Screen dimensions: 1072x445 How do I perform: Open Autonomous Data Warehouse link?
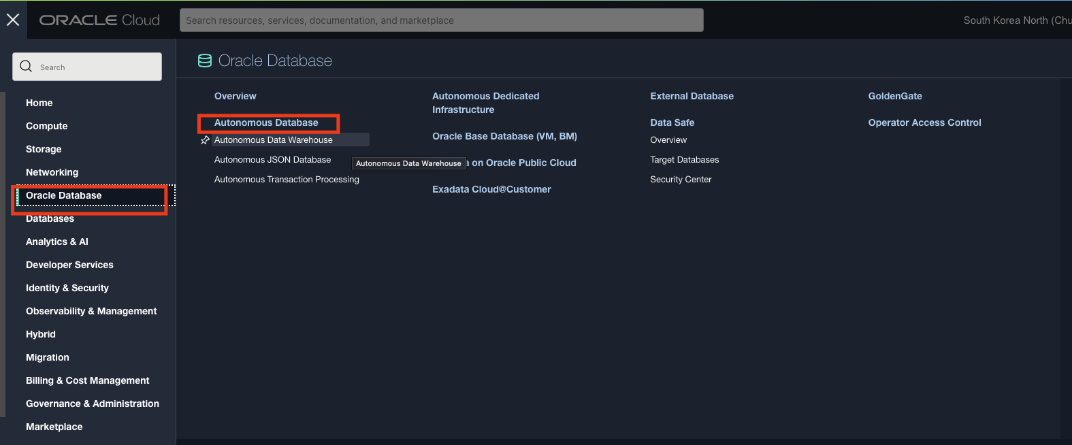[274, 140]
